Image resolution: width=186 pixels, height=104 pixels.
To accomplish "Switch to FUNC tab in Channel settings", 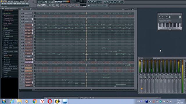I will pyautogui.click(x=169, y=21).
